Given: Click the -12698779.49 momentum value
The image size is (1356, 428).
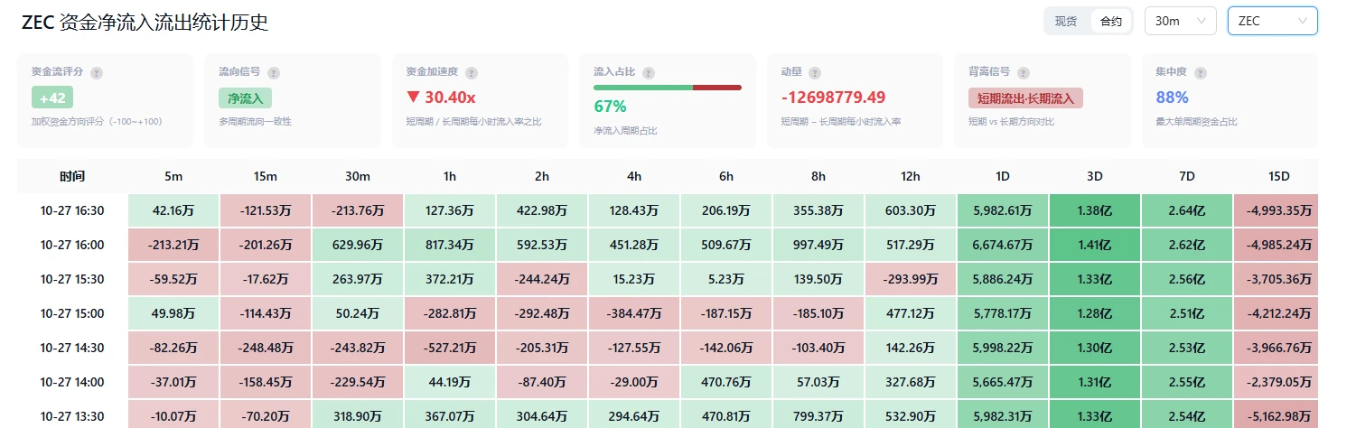Looking at the screenshot, I should pos(833,98).
